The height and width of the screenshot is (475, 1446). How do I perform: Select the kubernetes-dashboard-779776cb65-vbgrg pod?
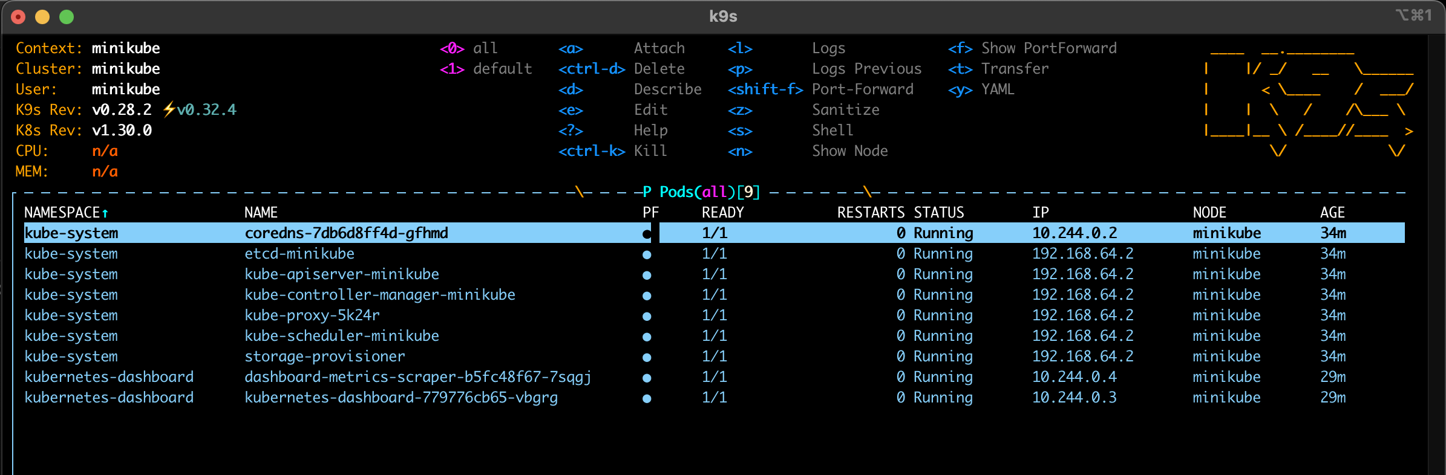point(401,397)
